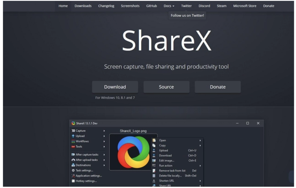Select Remove task from list menu entry
The image size is (296, 188).
pyautogui.click(x=172, y=171)
